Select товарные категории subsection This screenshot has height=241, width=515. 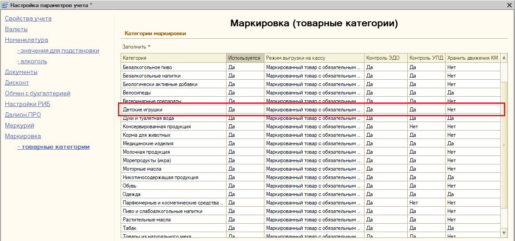coord(53,147)
